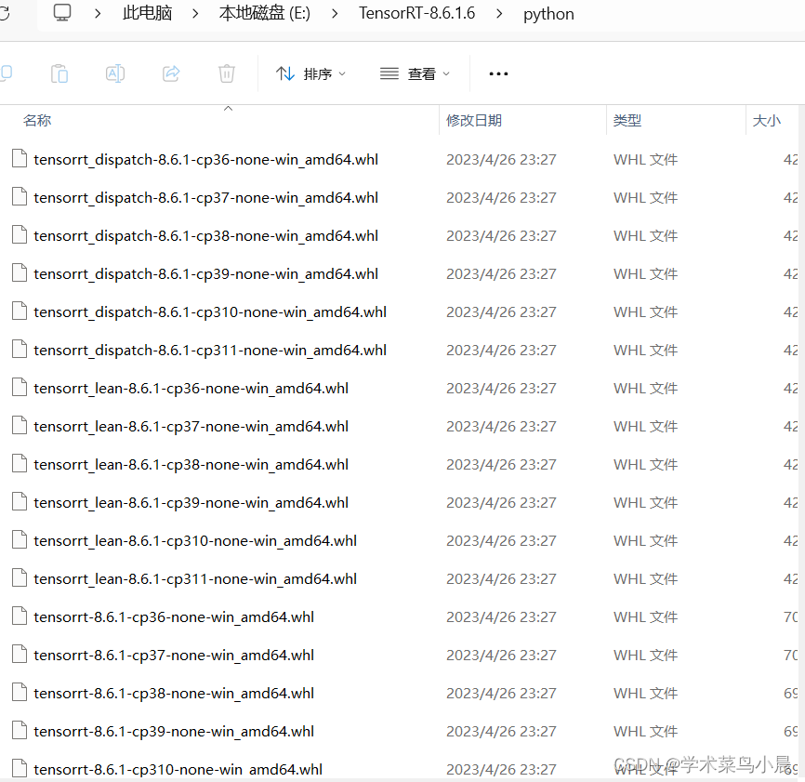Open the three-dot more options menu
This screenshot has width=805, height=782.
[x=498, y=74]
